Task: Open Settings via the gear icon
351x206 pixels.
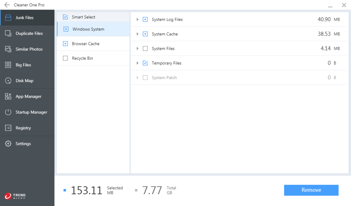Action: click(x=8, y=144)
